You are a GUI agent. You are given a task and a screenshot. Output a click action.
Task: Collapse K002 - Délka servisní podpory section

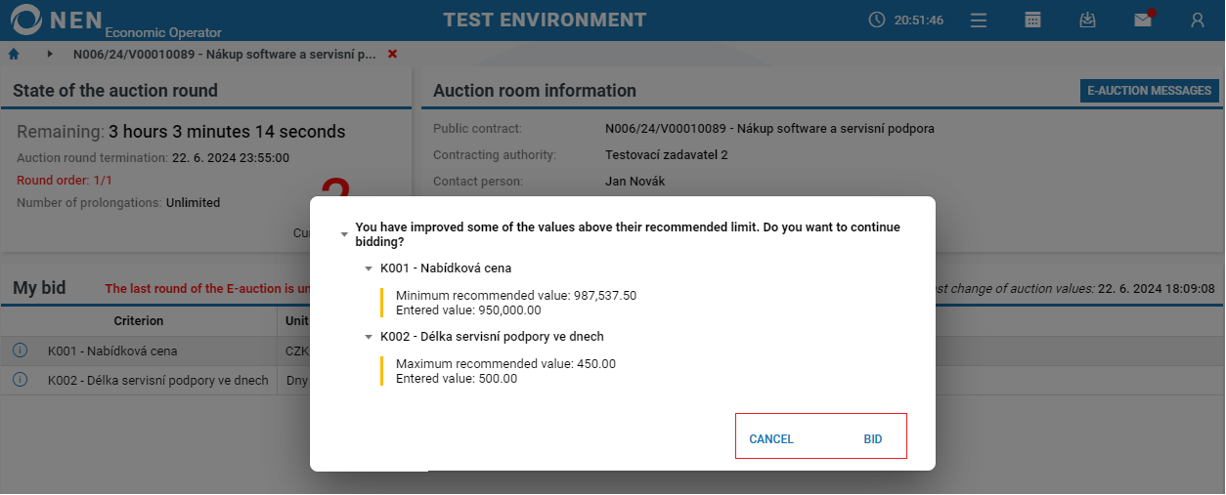(x=369, y=337)
